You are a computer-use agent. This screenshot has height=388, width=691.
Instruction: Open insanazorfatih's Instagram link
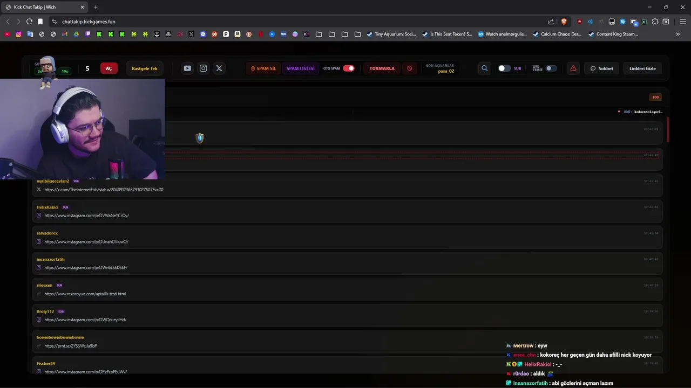click(86, 268)
